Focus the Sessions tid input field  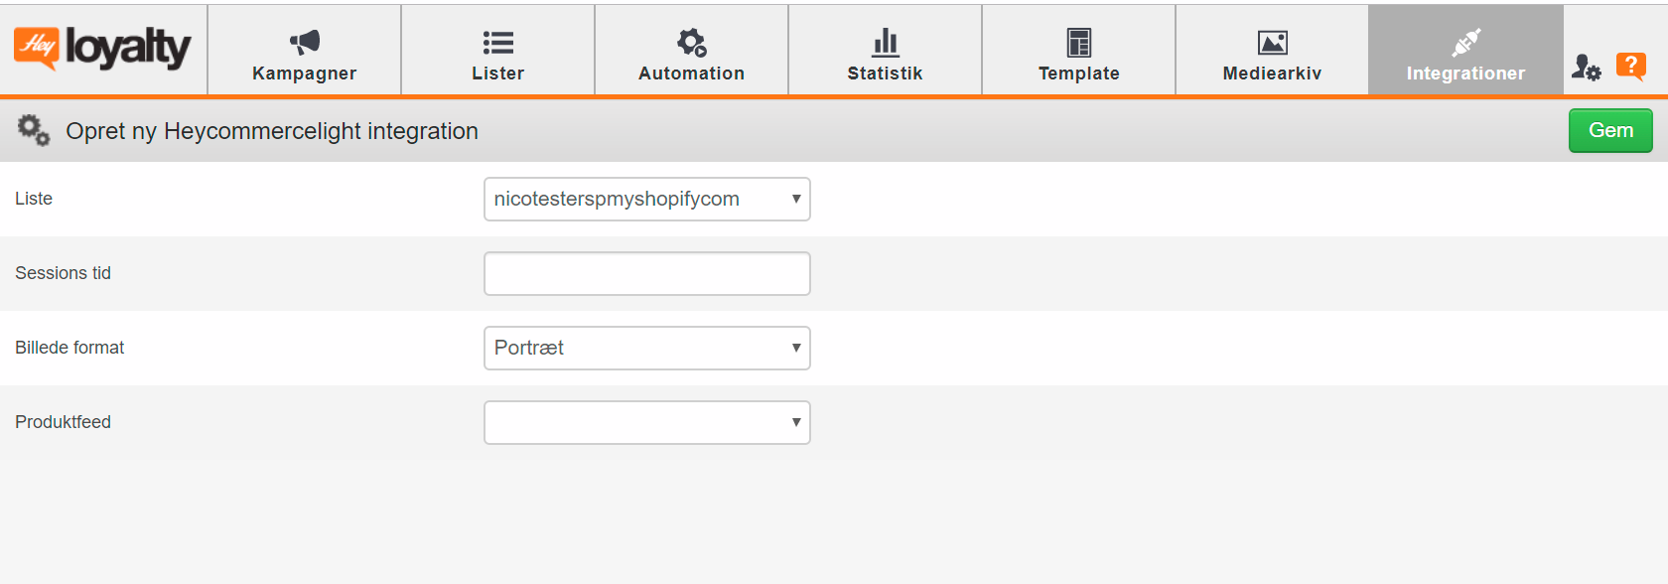point(647,273)
